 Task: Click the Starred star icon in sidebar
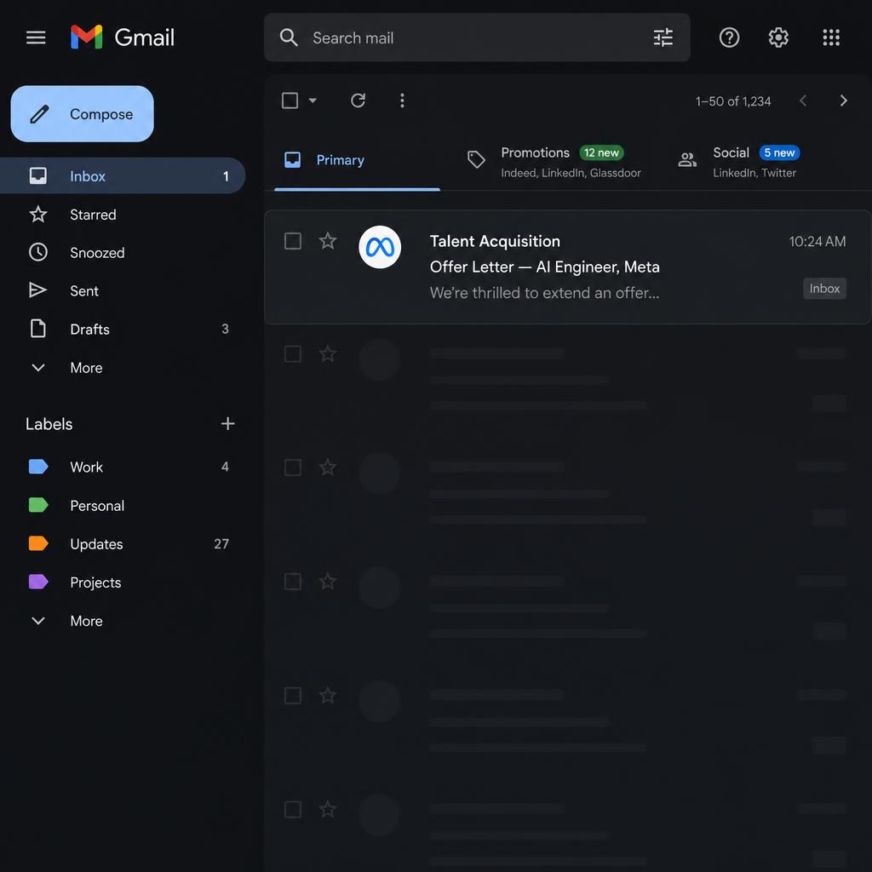[37, 214]
